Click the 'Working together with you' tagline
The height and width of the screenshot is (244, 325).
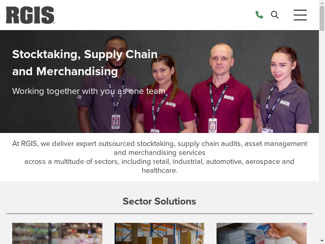(x=89, y=91)
